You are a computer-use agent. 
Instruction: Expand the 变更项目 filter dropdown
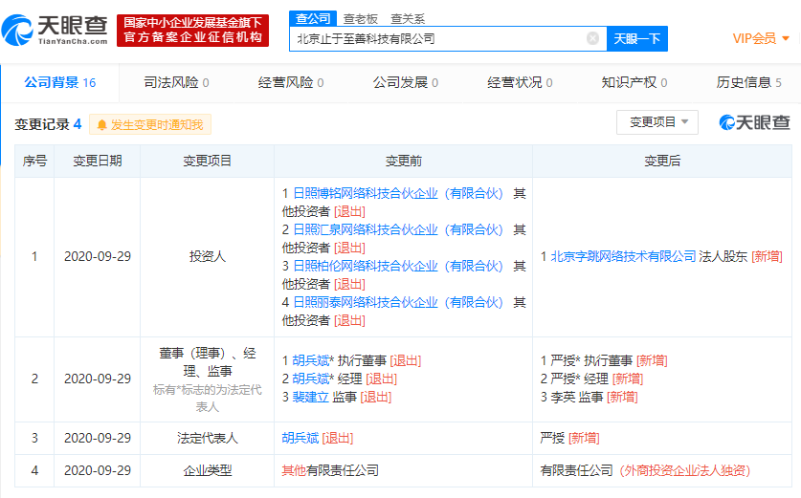pyautogui.click(x=656, y=122)
